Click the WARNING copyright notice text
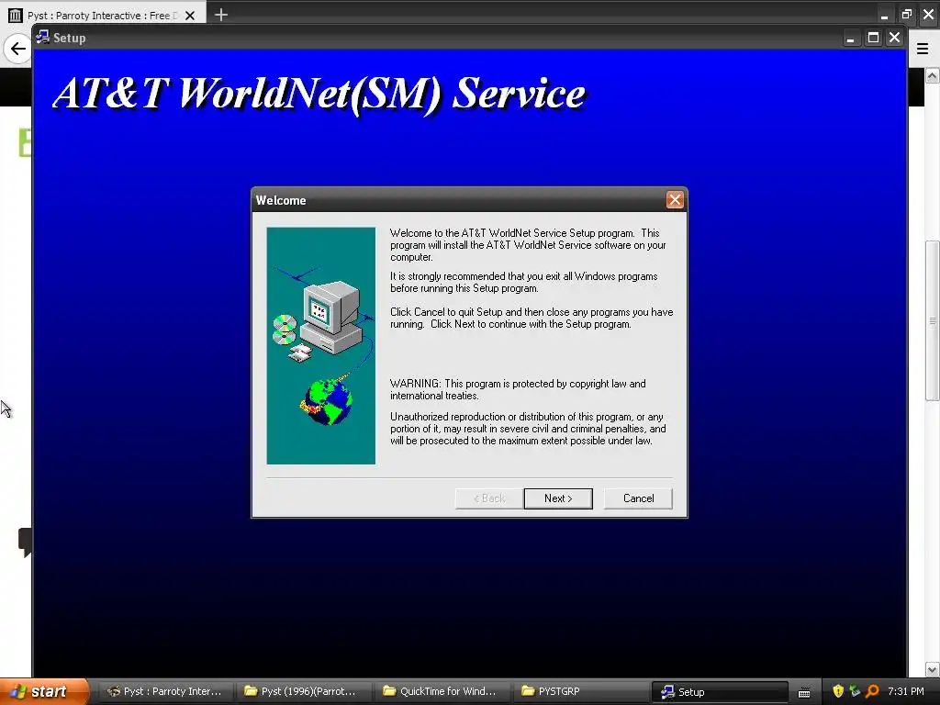Image resolution: width=940 pixels, height=705 pixels. click(518, 389)
